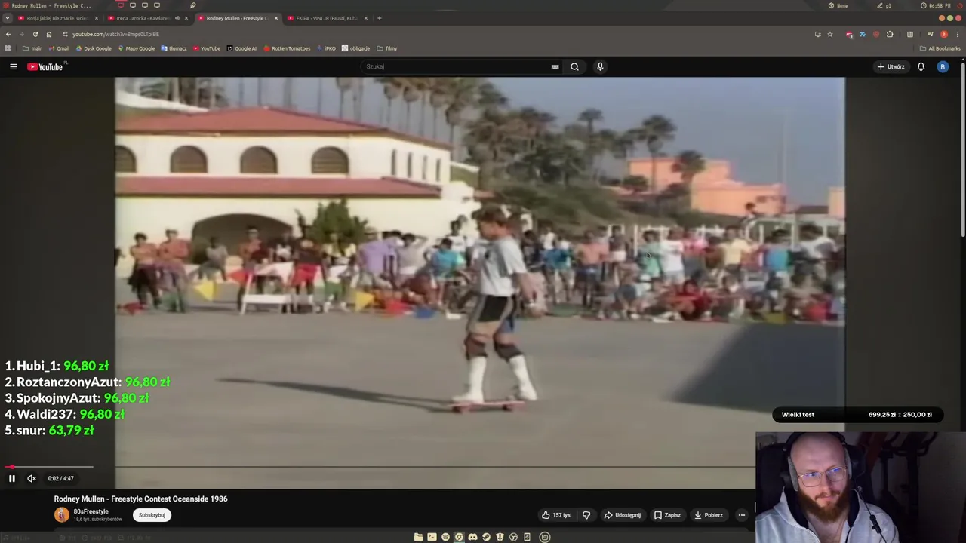The width and height of the screenshot is (966, 543).
Task: Open Steam from the dock
Action: [486, 537]
